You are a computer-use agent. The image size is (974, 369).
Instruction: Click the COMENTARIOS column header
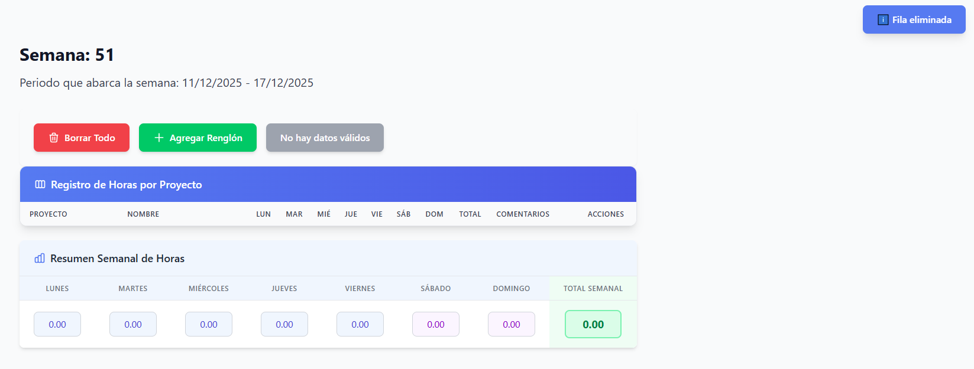pos(523,214)
